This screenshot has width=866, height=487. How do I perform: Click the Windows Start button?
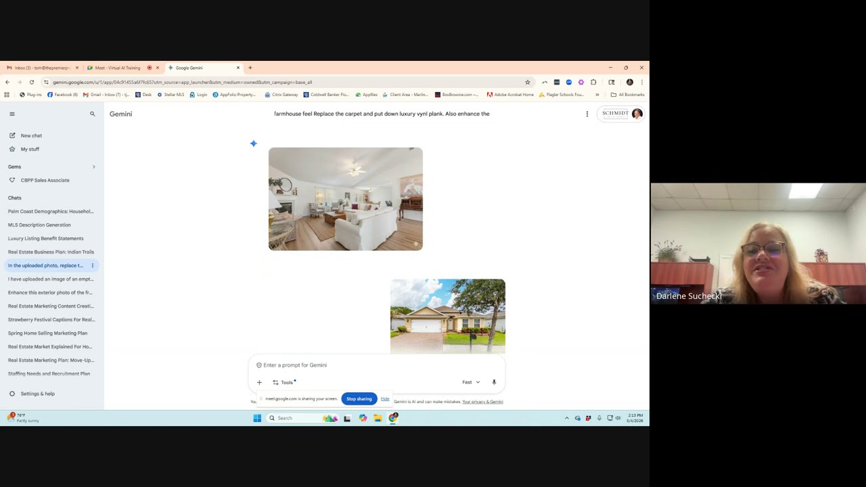click(x=257, y=418)
